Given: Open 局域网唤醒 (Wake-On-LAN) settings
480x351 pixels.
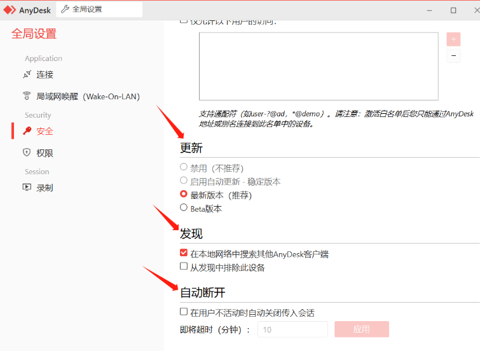Looking at the screenshot, I should (81, 97).
